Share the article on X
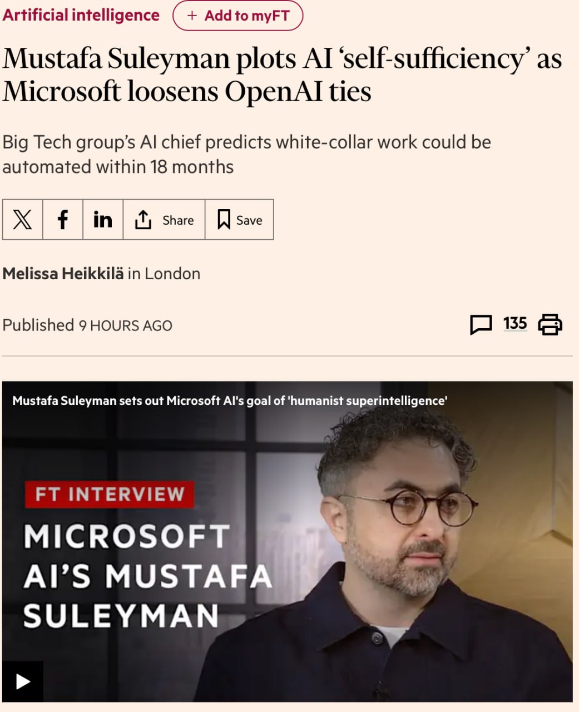The width and height of the screenshot is (579, 712). pyautogui.click(x=22, y=220)
